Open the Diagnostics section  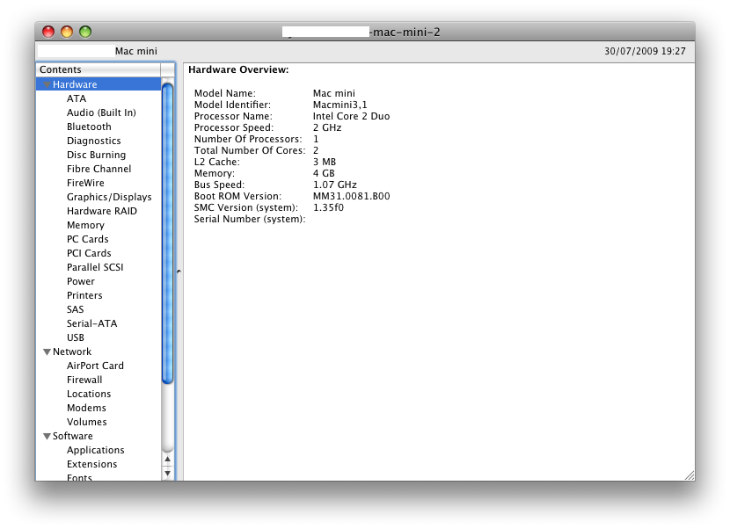tap(93, 141)
